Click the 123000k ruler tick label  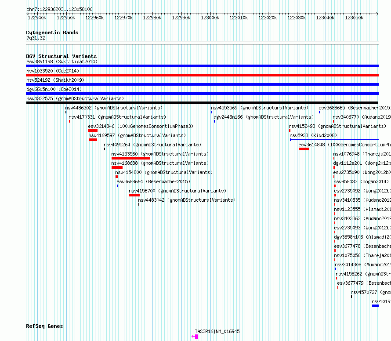point(210,18)
